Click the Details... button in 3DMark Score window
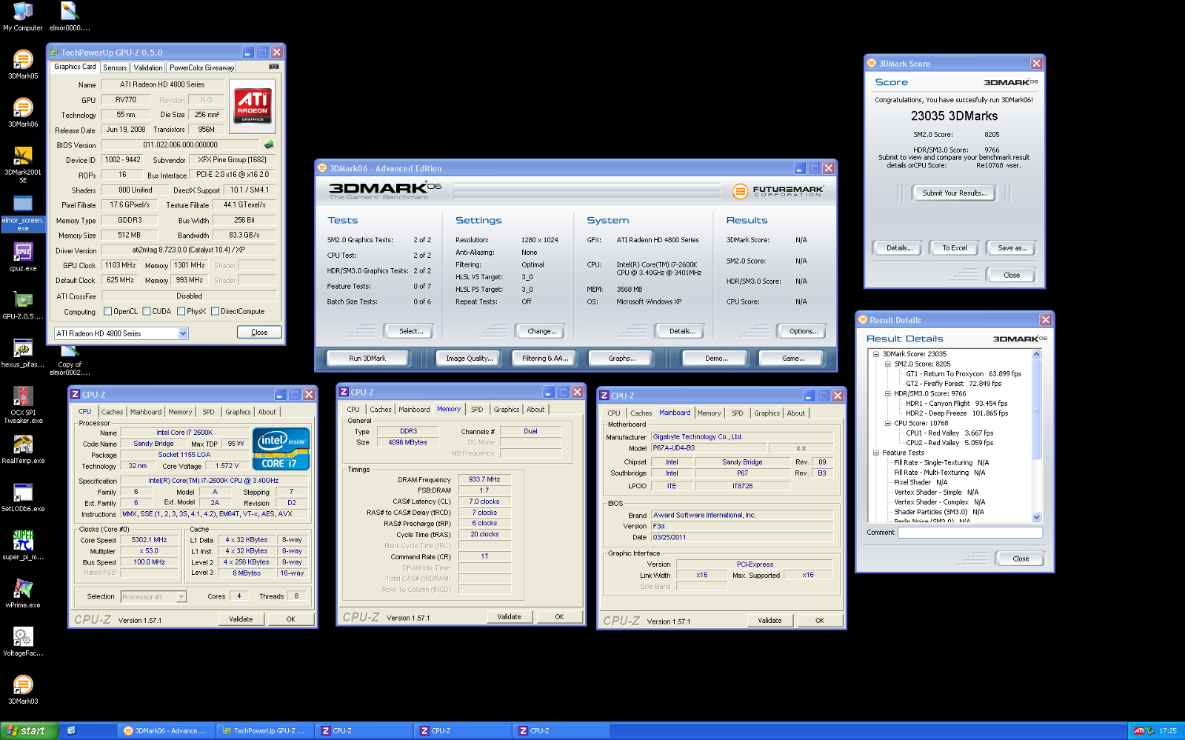 click(x=899, y=248)
